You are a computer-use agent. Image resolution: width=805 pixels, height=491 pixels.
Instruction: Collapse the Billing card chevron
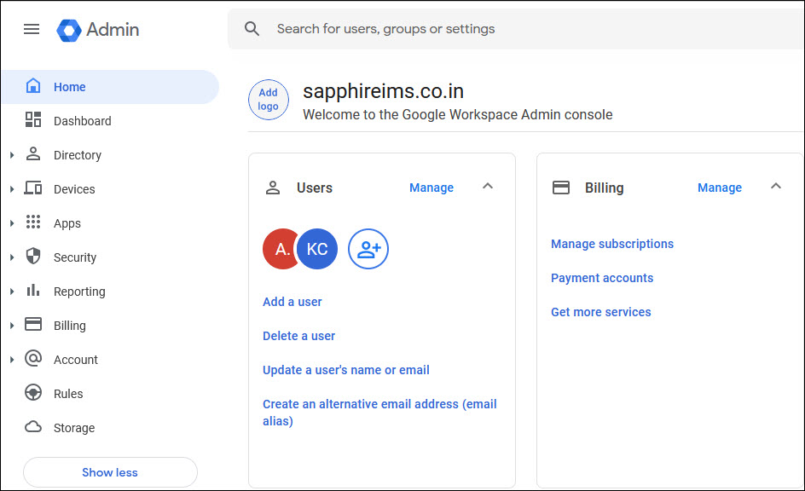(776, 187)
